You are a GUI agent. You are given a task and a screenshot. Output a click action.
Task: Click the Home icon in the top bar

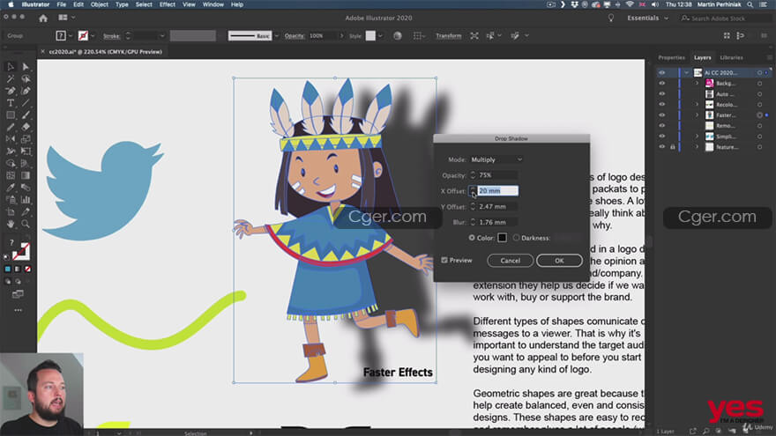[x=43, y=18]
